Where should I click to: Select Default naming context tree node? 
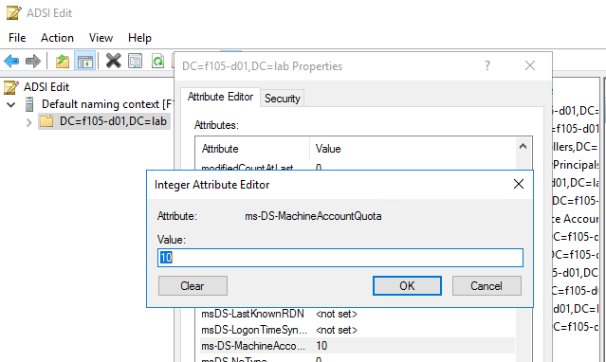click(x=108, y=104)
